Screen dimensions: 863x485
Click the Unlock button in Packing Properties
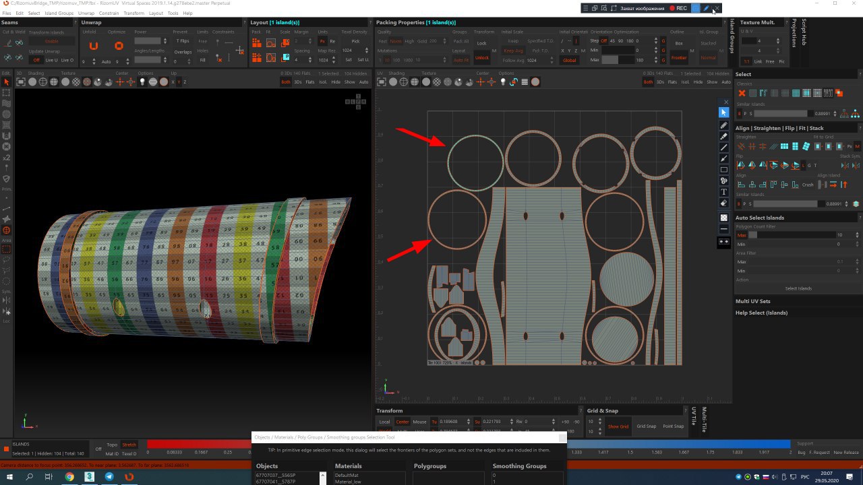point(482,58)
